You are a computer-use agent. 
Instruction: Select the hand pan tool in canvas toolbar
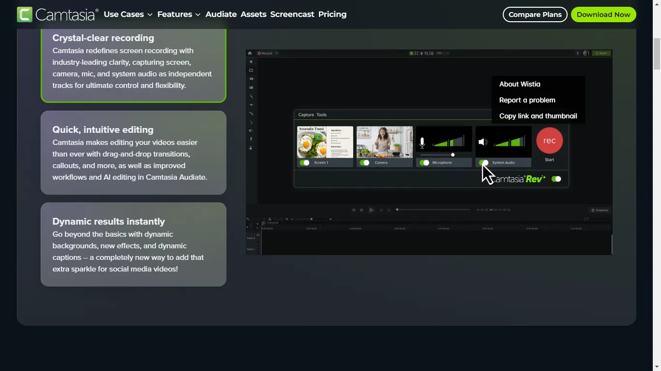(x=421, y=53)
